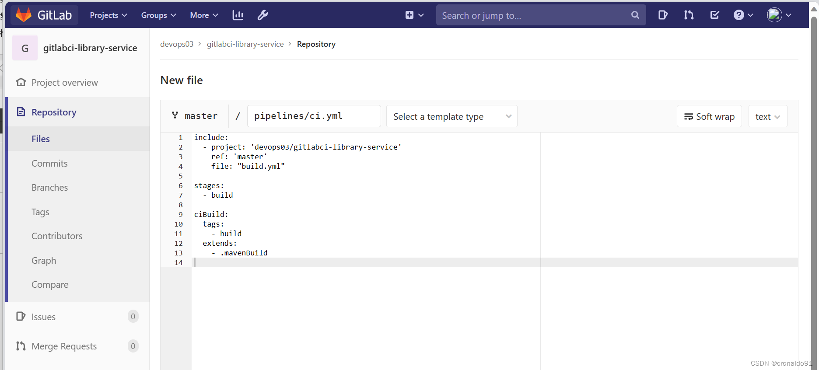Open Commits in repository sidebar

[x=49, y=164]
